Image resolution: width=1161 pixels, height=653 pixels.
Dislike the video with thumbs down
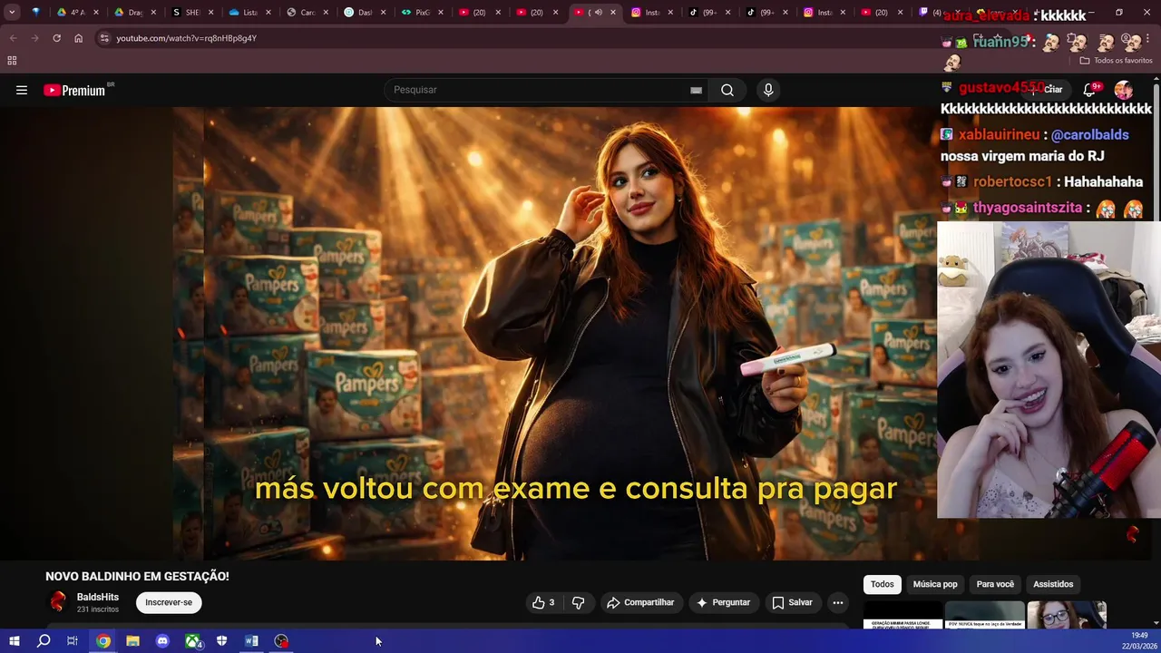pyautogui.click(x=578, y=602)
